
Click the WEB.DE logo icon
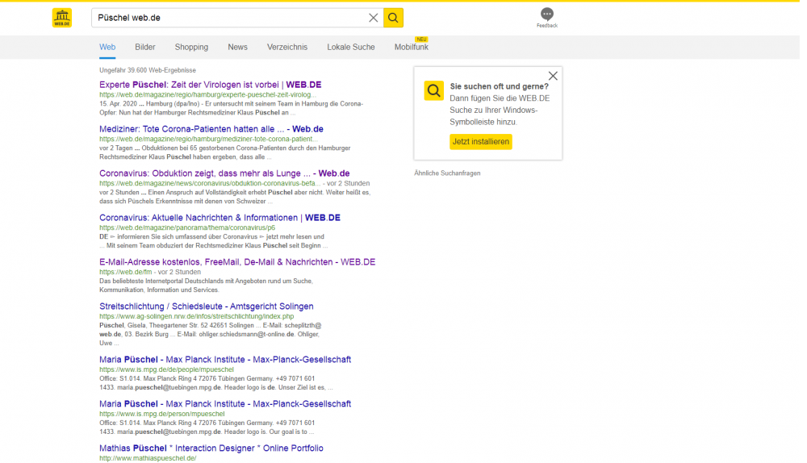[62, 18]
